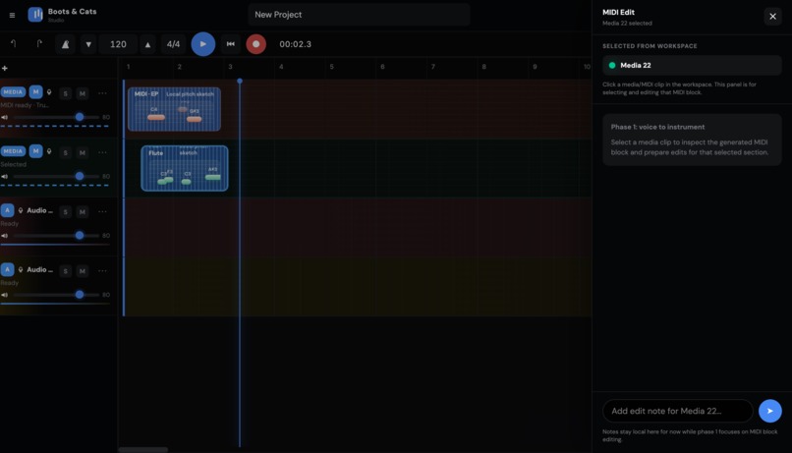Image resolution: width=792 pixels, height=453 pixels.
Task: Undo the last action
Action: click(14, 44)
